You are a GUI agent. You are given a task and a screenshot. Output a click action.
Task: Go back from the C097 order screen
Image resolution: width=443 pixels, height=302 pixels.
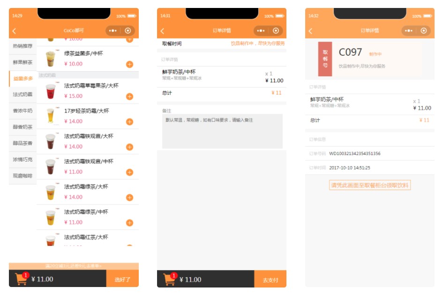point(310,31)
